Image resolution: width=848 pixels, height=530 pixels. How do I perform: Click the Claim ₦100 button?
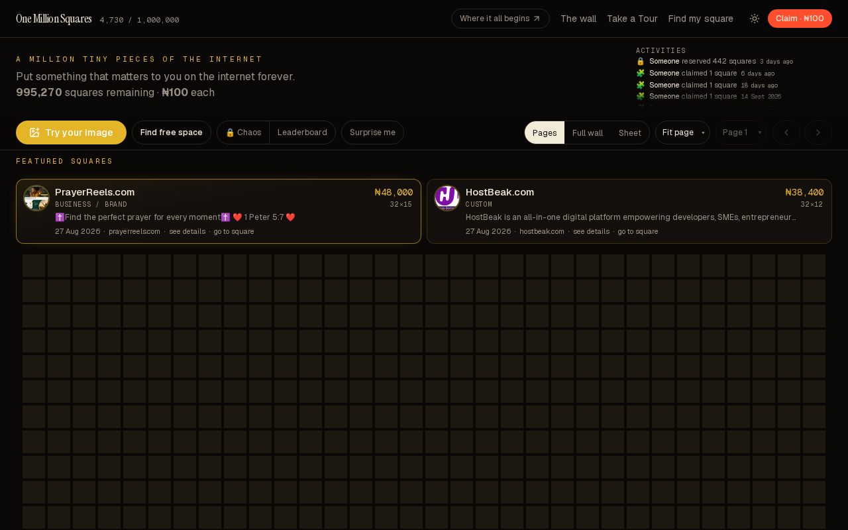pos(800,19)
